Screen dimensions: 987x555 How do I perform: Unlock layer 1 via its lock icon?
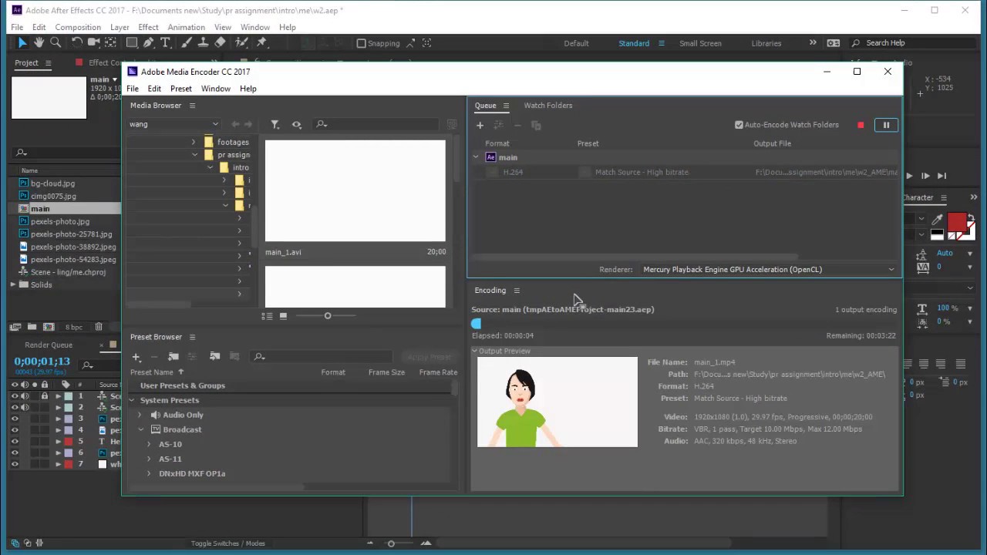tap(45, 396)
